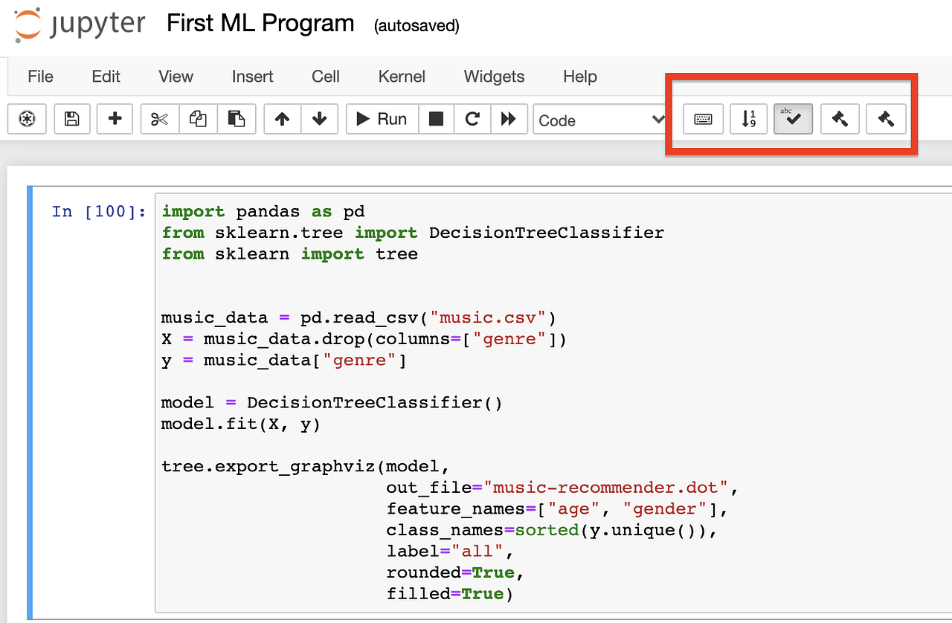Image resolution: width=952 pixels, height=623 pixels.
Task: Move the selected cell up
Action: point(281,119)
